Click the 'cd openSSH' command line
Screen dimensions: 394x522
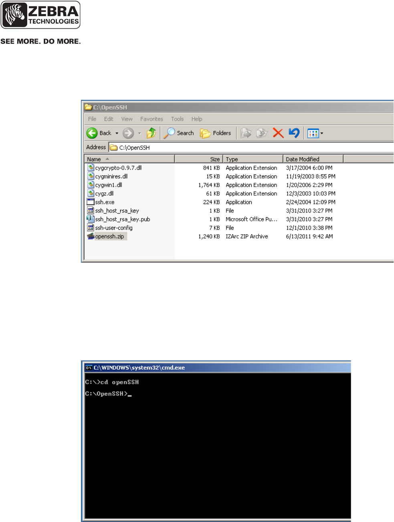click(x=112, y=382)
